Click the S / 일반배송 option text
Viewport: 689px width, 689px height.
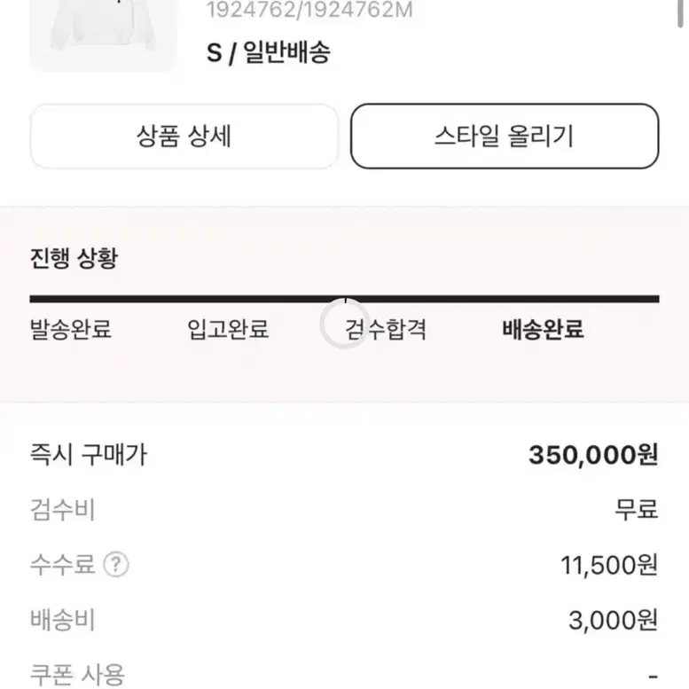click(269, 52)
